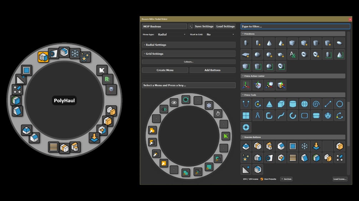
Task: Open the Section dropdown button
Action: (x=286, y=179)
